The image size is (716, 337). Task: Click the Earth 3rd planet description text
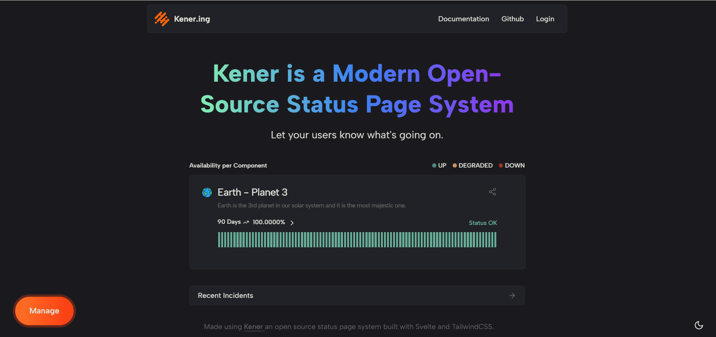[312, 206]
